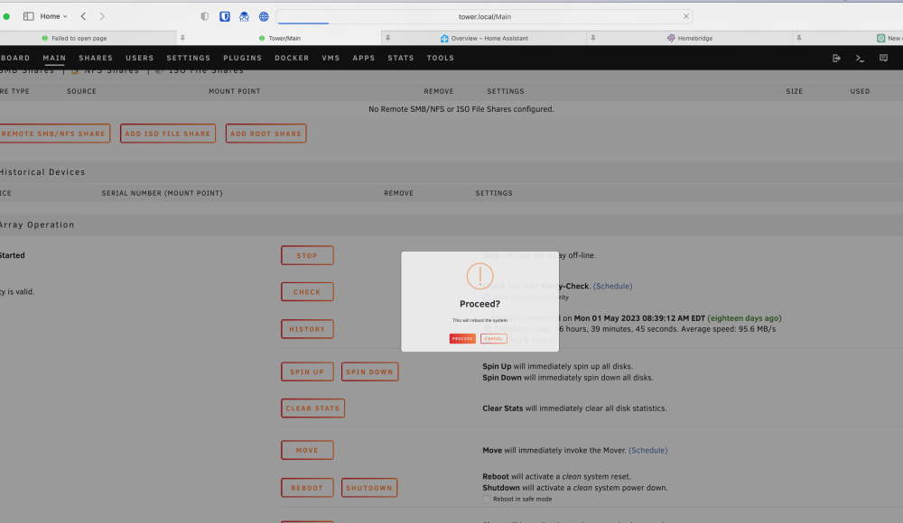Click ADD REMOTE SMB/NFS SHARE button
This screenshot has width=903, height=523.
53,133
